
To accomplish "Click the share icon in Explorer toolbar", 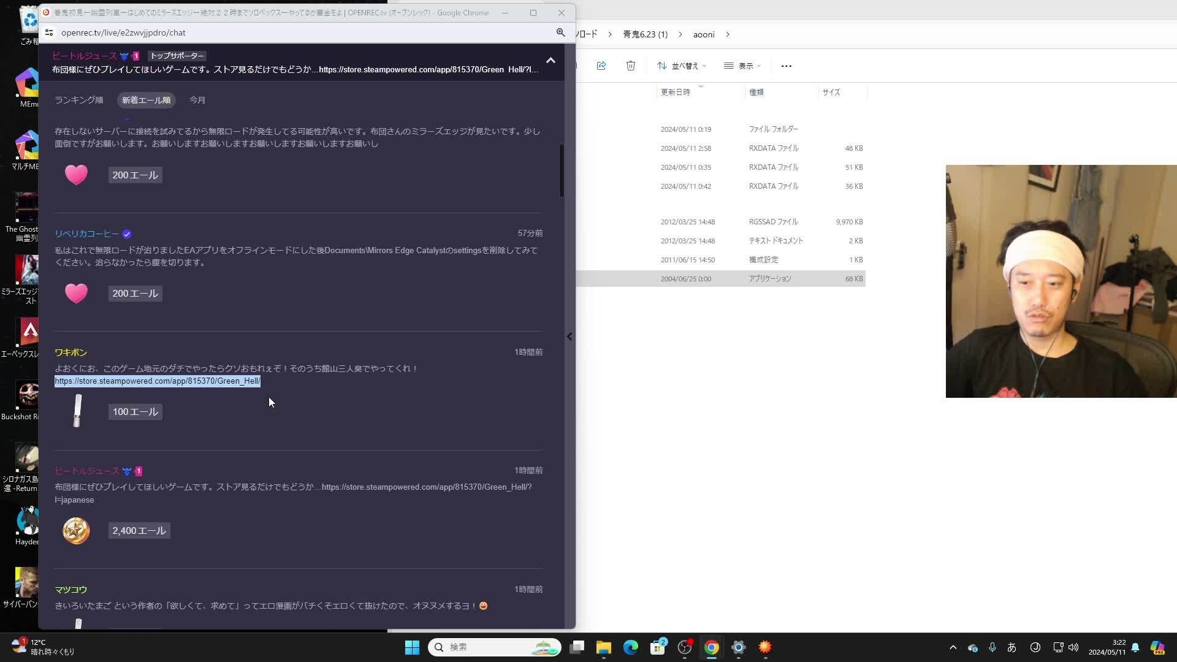I will point(601,66).
